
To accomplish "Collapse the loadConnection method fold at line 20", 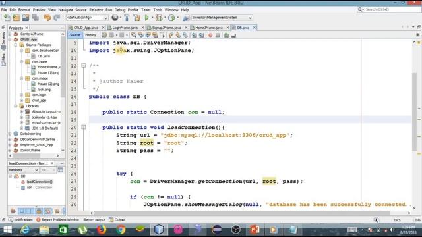I will coord(84,127).
